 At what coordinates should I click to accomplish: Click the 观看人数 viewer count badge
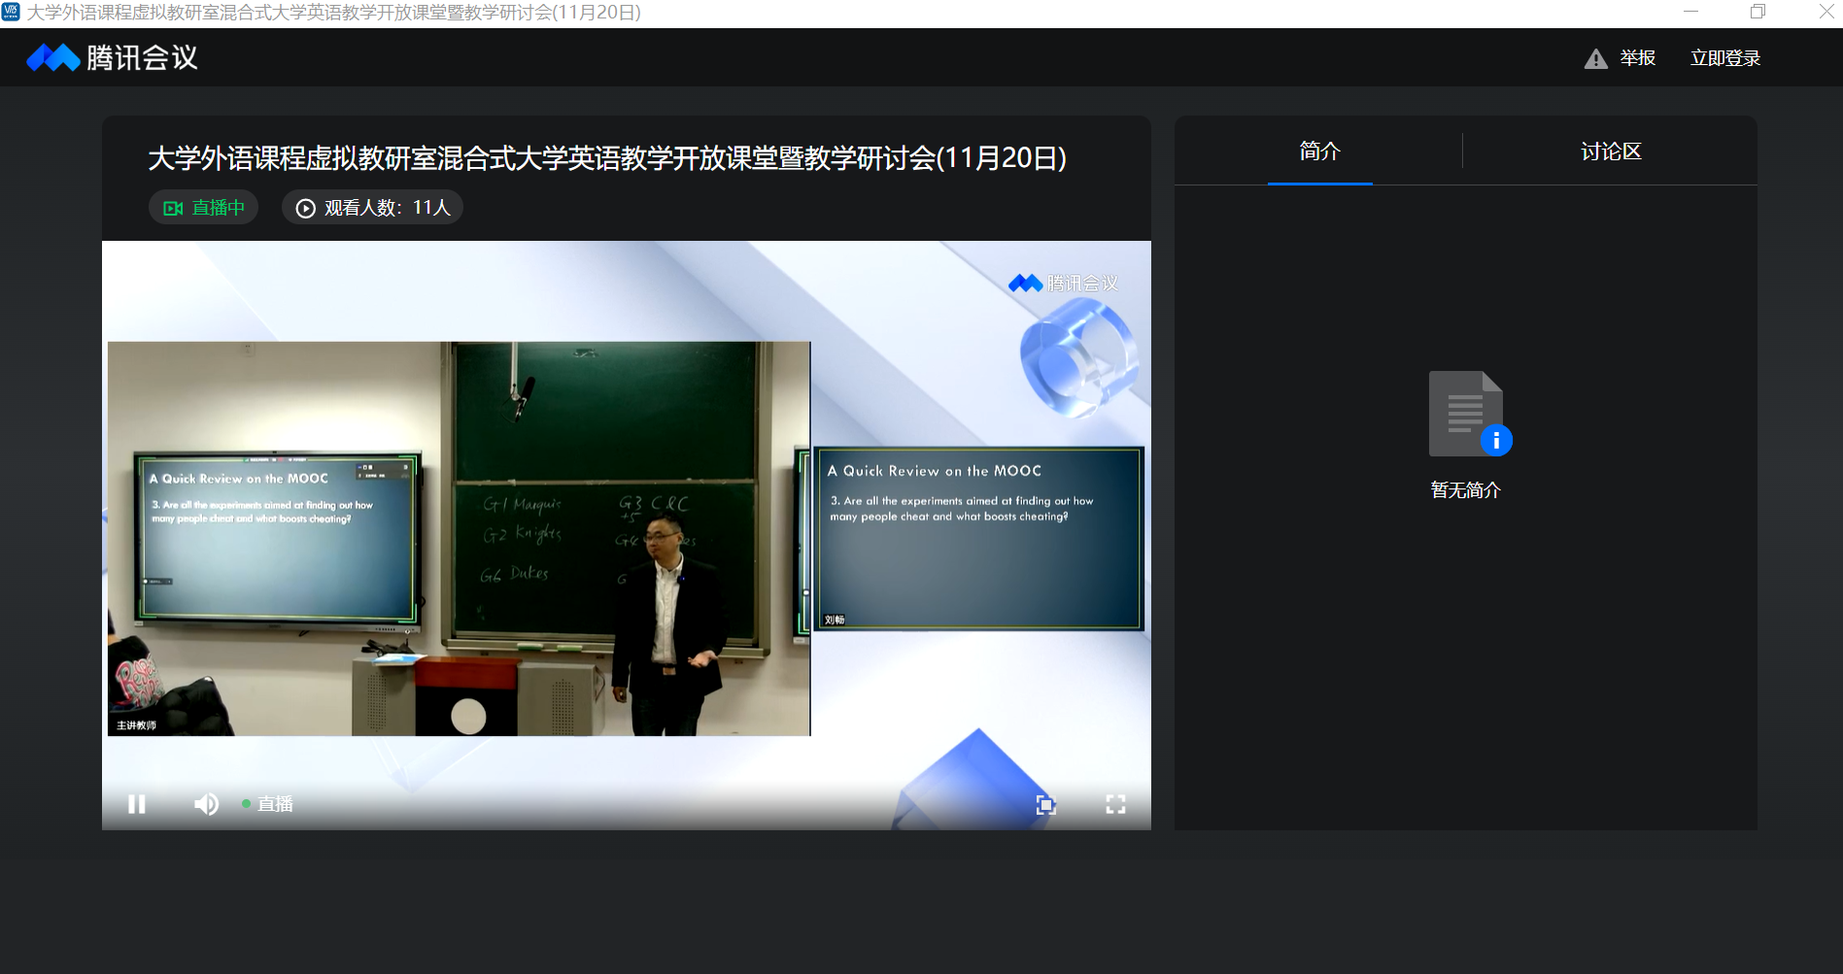tap(372, 208)
